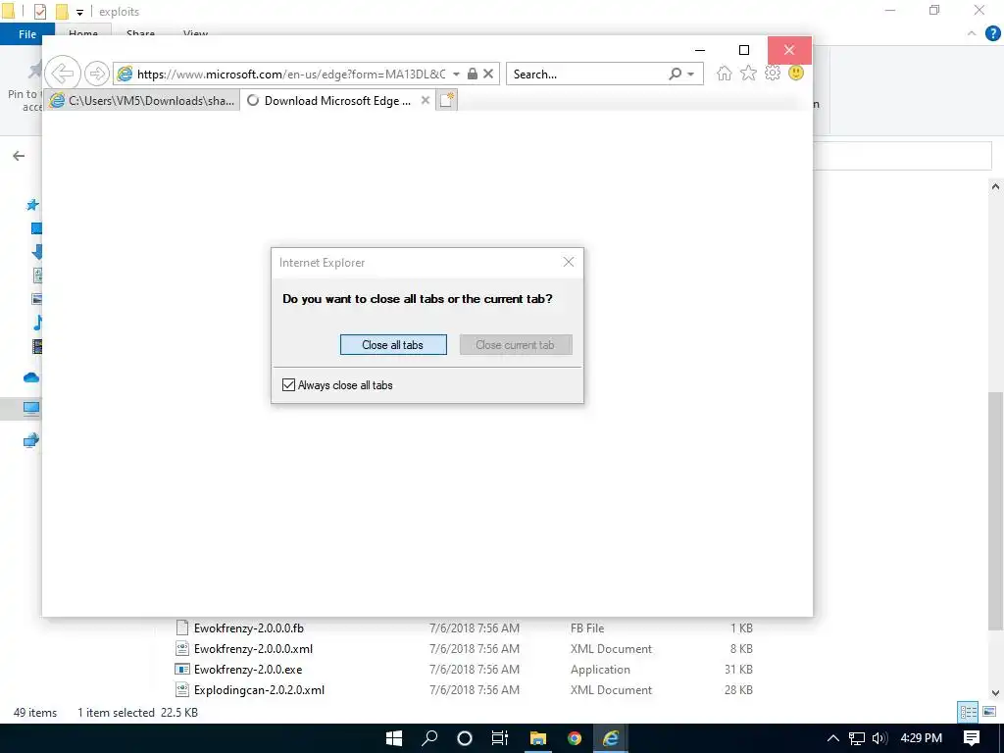The height and width of the screenshot is (753, 1004).
Task: Select Music note item in navigation pane
Action: (37, 322)
